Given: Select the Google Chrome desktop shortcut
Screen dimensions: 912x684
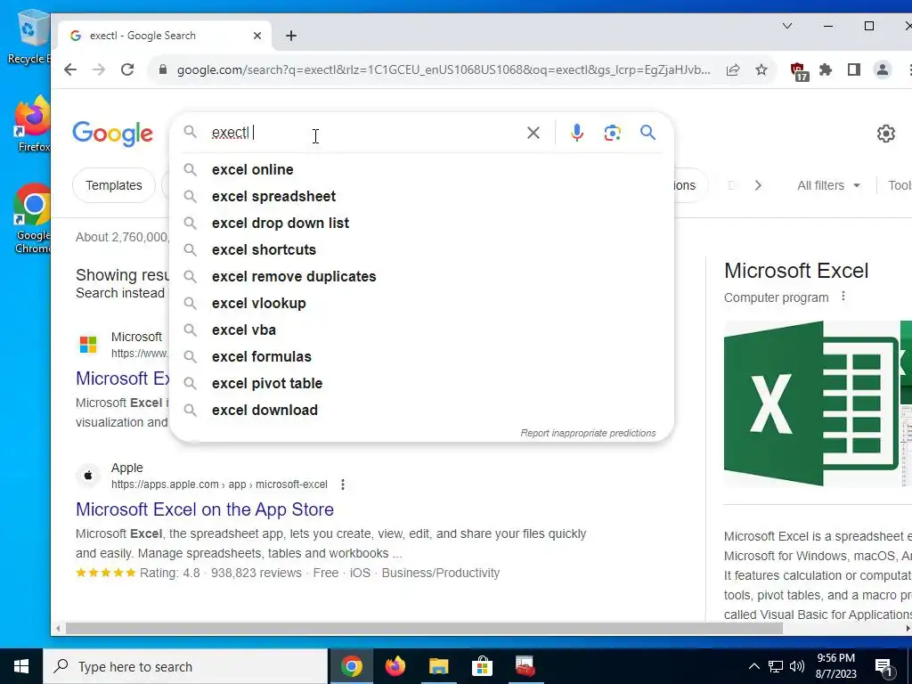Looking at the screenshot, I should tap(32, 219).
